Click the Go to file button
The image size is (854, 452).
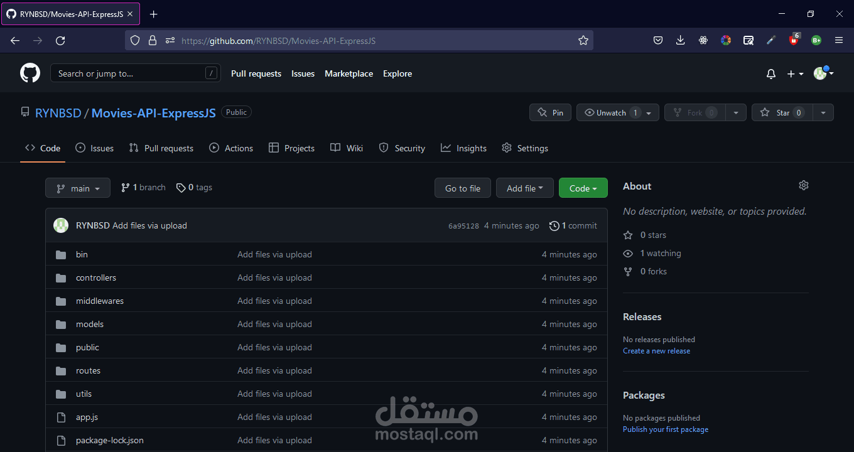(x=462, y=187)
